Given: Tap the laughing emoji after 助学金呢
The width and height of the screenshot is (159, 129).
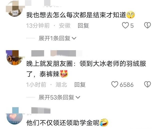Looking at the screenshot, I should 104,122.
